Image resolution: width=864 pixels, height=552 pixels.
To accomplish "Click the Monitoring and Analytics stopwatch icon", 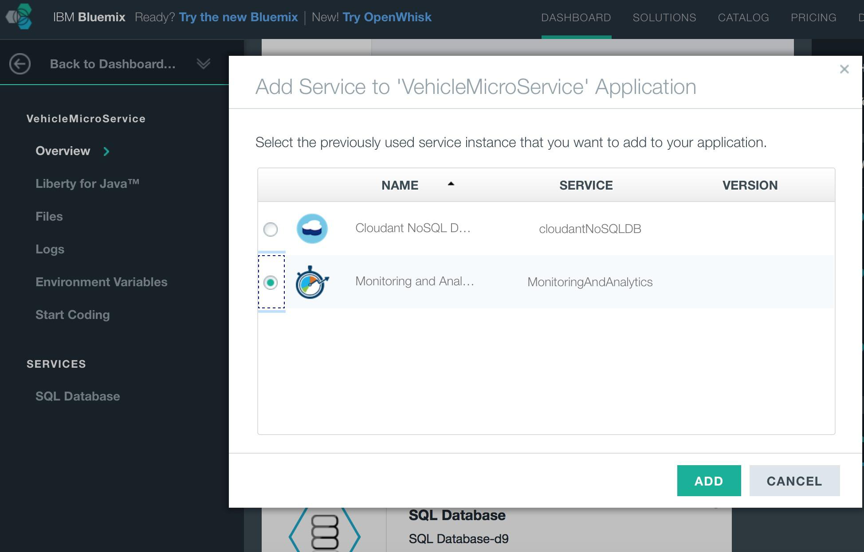I will pyautogui.click(x=312, y=282).
